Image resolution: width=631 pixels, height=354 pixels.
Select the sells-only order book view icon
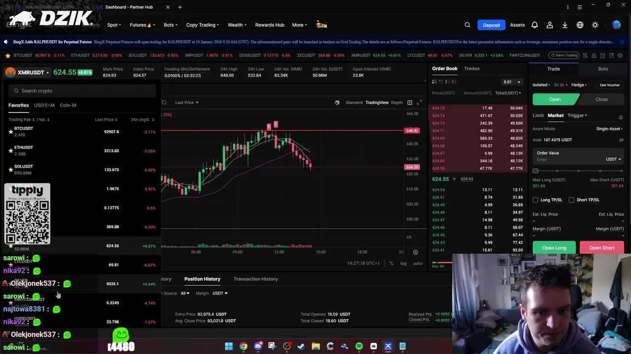454,82
